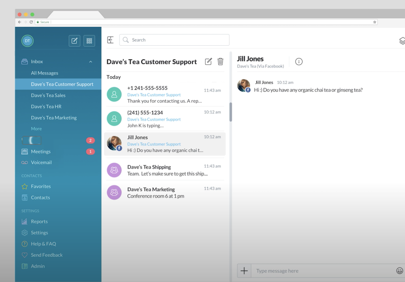The image size is (405, 282).
Task: Click the Customer Support label under (241) 555-1234
Action: pyautogui.click(x=154, y=119)
